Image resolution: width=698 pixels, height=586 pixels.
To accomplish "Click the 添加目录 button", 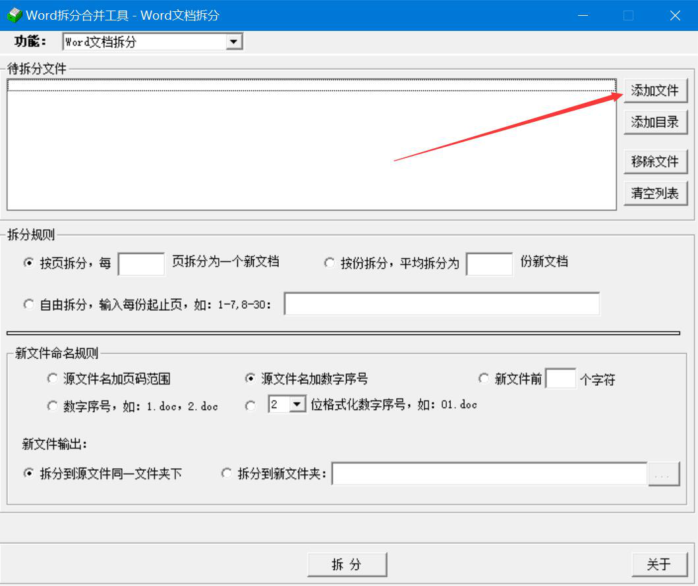I will click(x=655, y=122).
